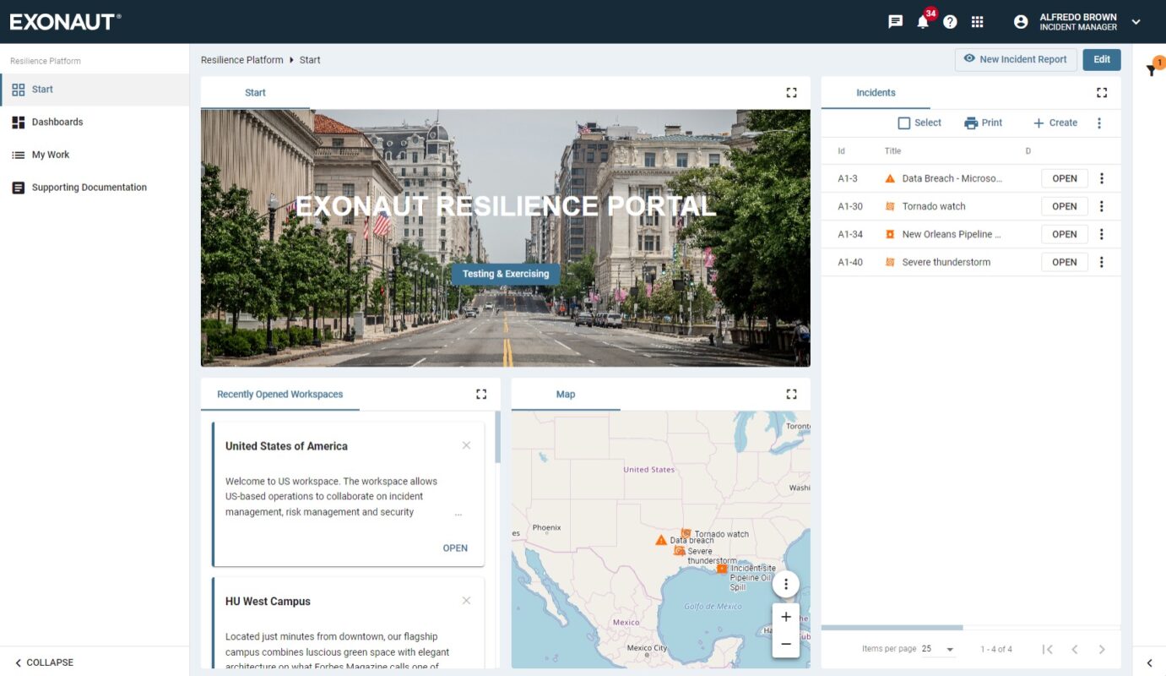
Task: Maximize the Start panel fullscreen icon
Action: coord(791,93)
